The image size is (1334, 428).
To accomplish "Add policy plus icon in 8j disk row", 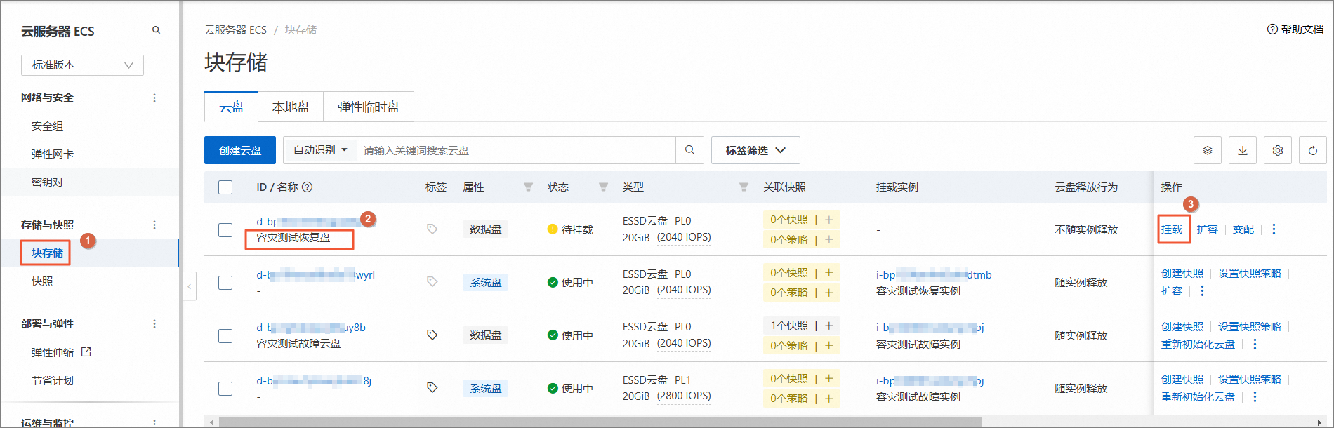I will click(829, 398).
